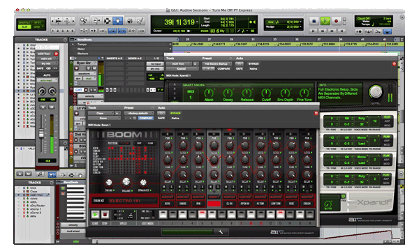Click the transport Stop button

[x=314, y=21]
